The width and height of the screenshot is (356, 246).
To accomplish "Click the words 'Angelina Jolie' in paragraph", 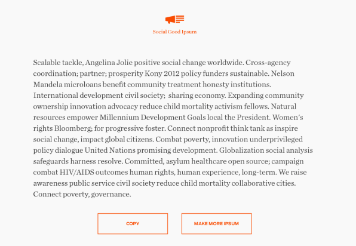I will tap(109, 63).
